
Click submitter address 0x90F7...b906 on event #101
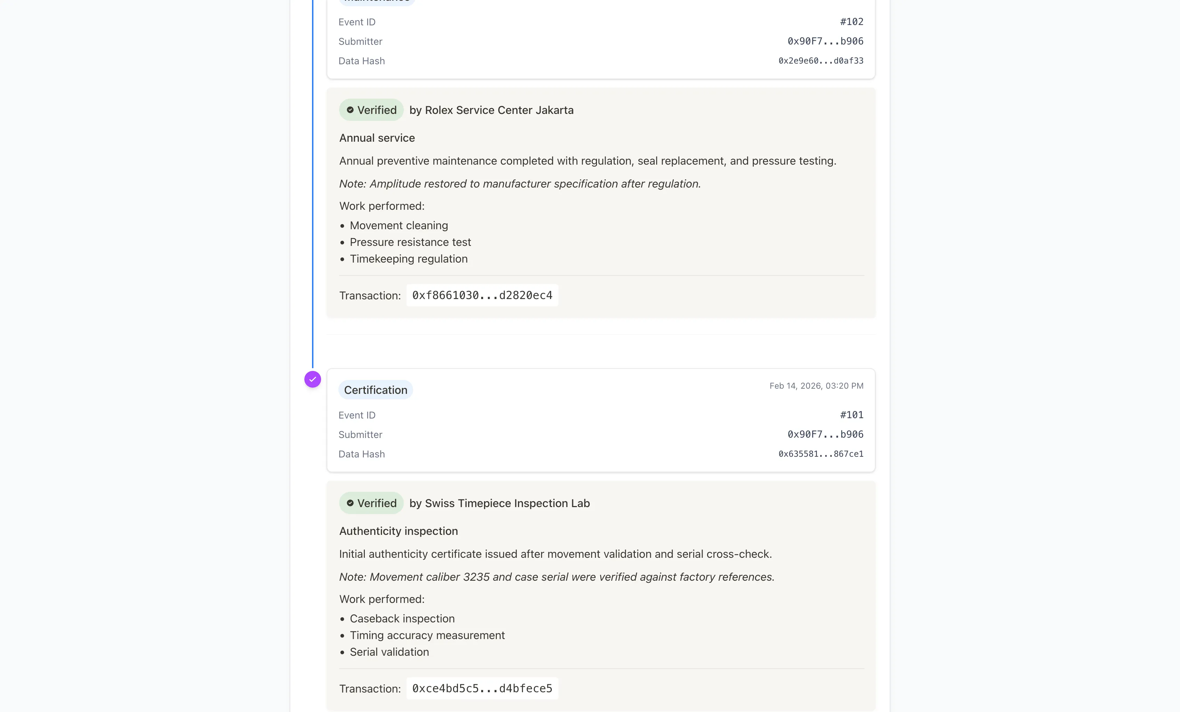point(825,434)
